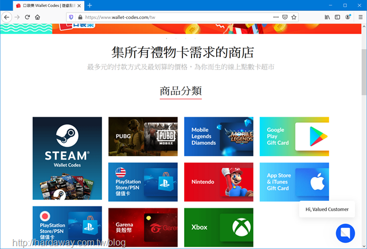367x249 pixels.
Task: Open a new browser tab
Action: tap(89, 5)
